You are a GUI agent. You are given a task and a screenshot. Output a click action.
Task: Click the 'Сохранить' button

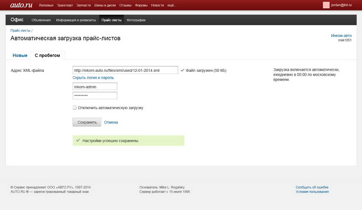(x=87, y=122)
